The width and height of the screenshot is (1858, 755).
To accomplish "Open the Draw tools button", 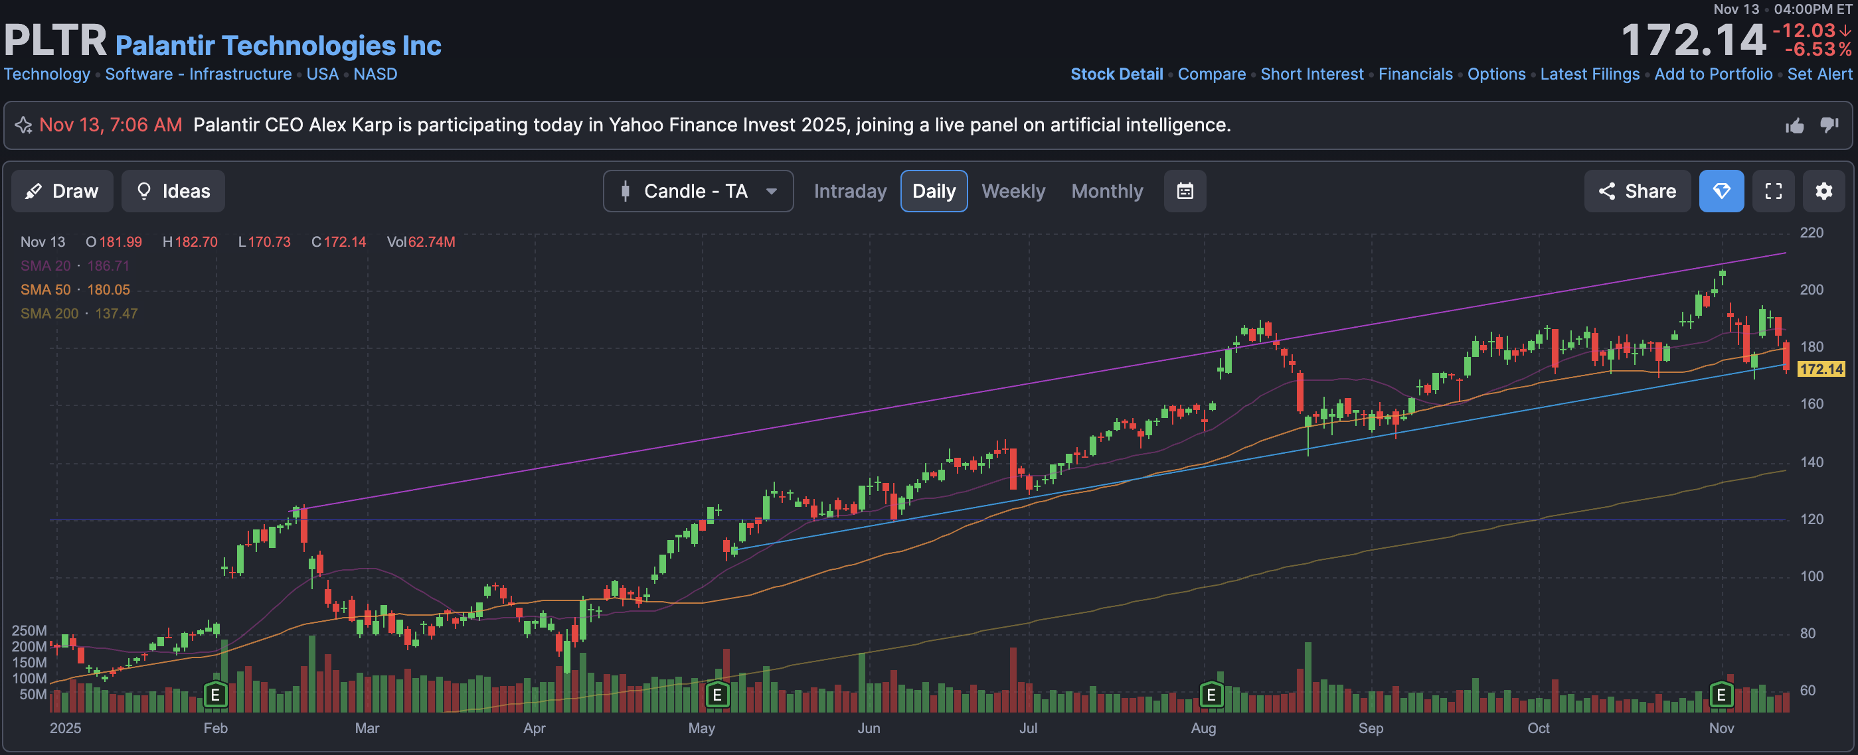I will coord(62,191).
